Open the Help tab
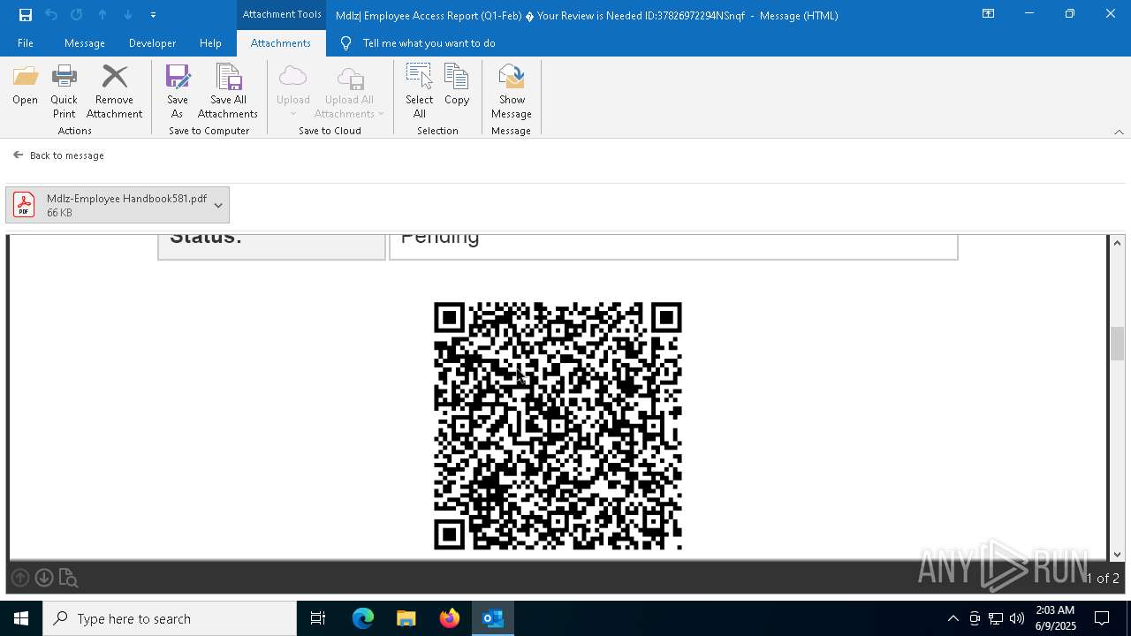Screen dimensions: 1131x636 210,43
